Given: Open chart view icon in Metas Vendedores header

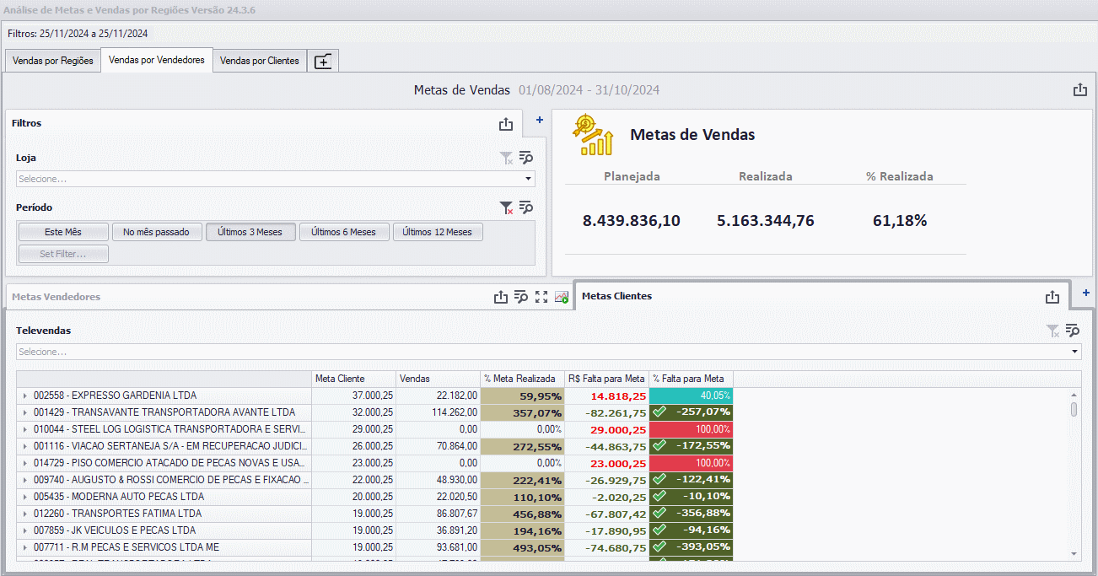Looking at the screenshot, I should click(x=562, y=297).
